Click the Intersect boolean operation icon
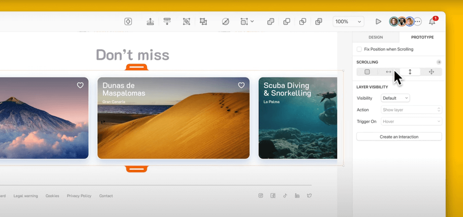The width and height of the screenshot is (463, 217). coord(302,22)
